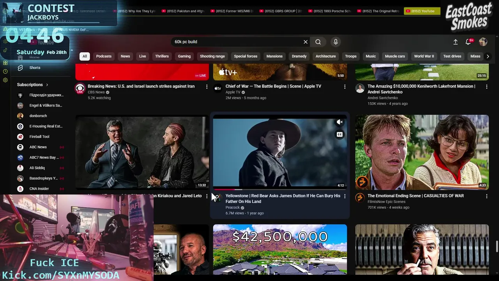Open the notifications bell

pyautogui.click(x=469, y=42)
